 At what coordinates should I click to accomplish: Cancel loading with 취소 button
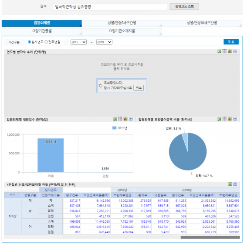click(x=139, y=88)
